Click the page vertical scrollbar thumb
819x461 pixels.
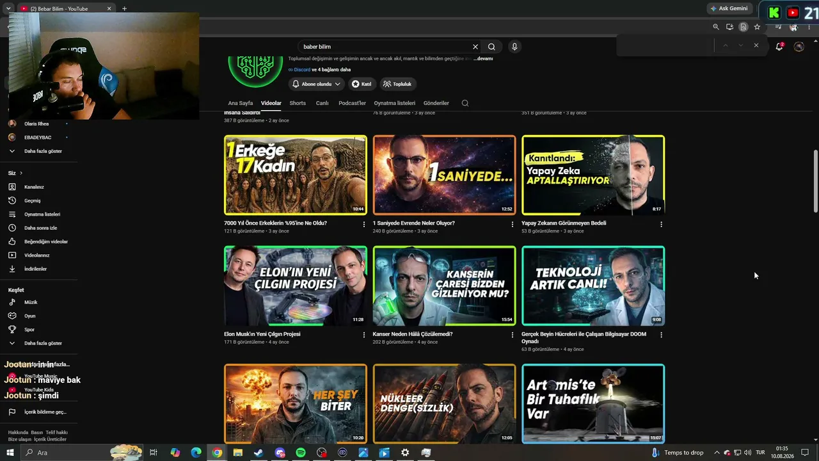pyautogui.click(x=815, y=181)
